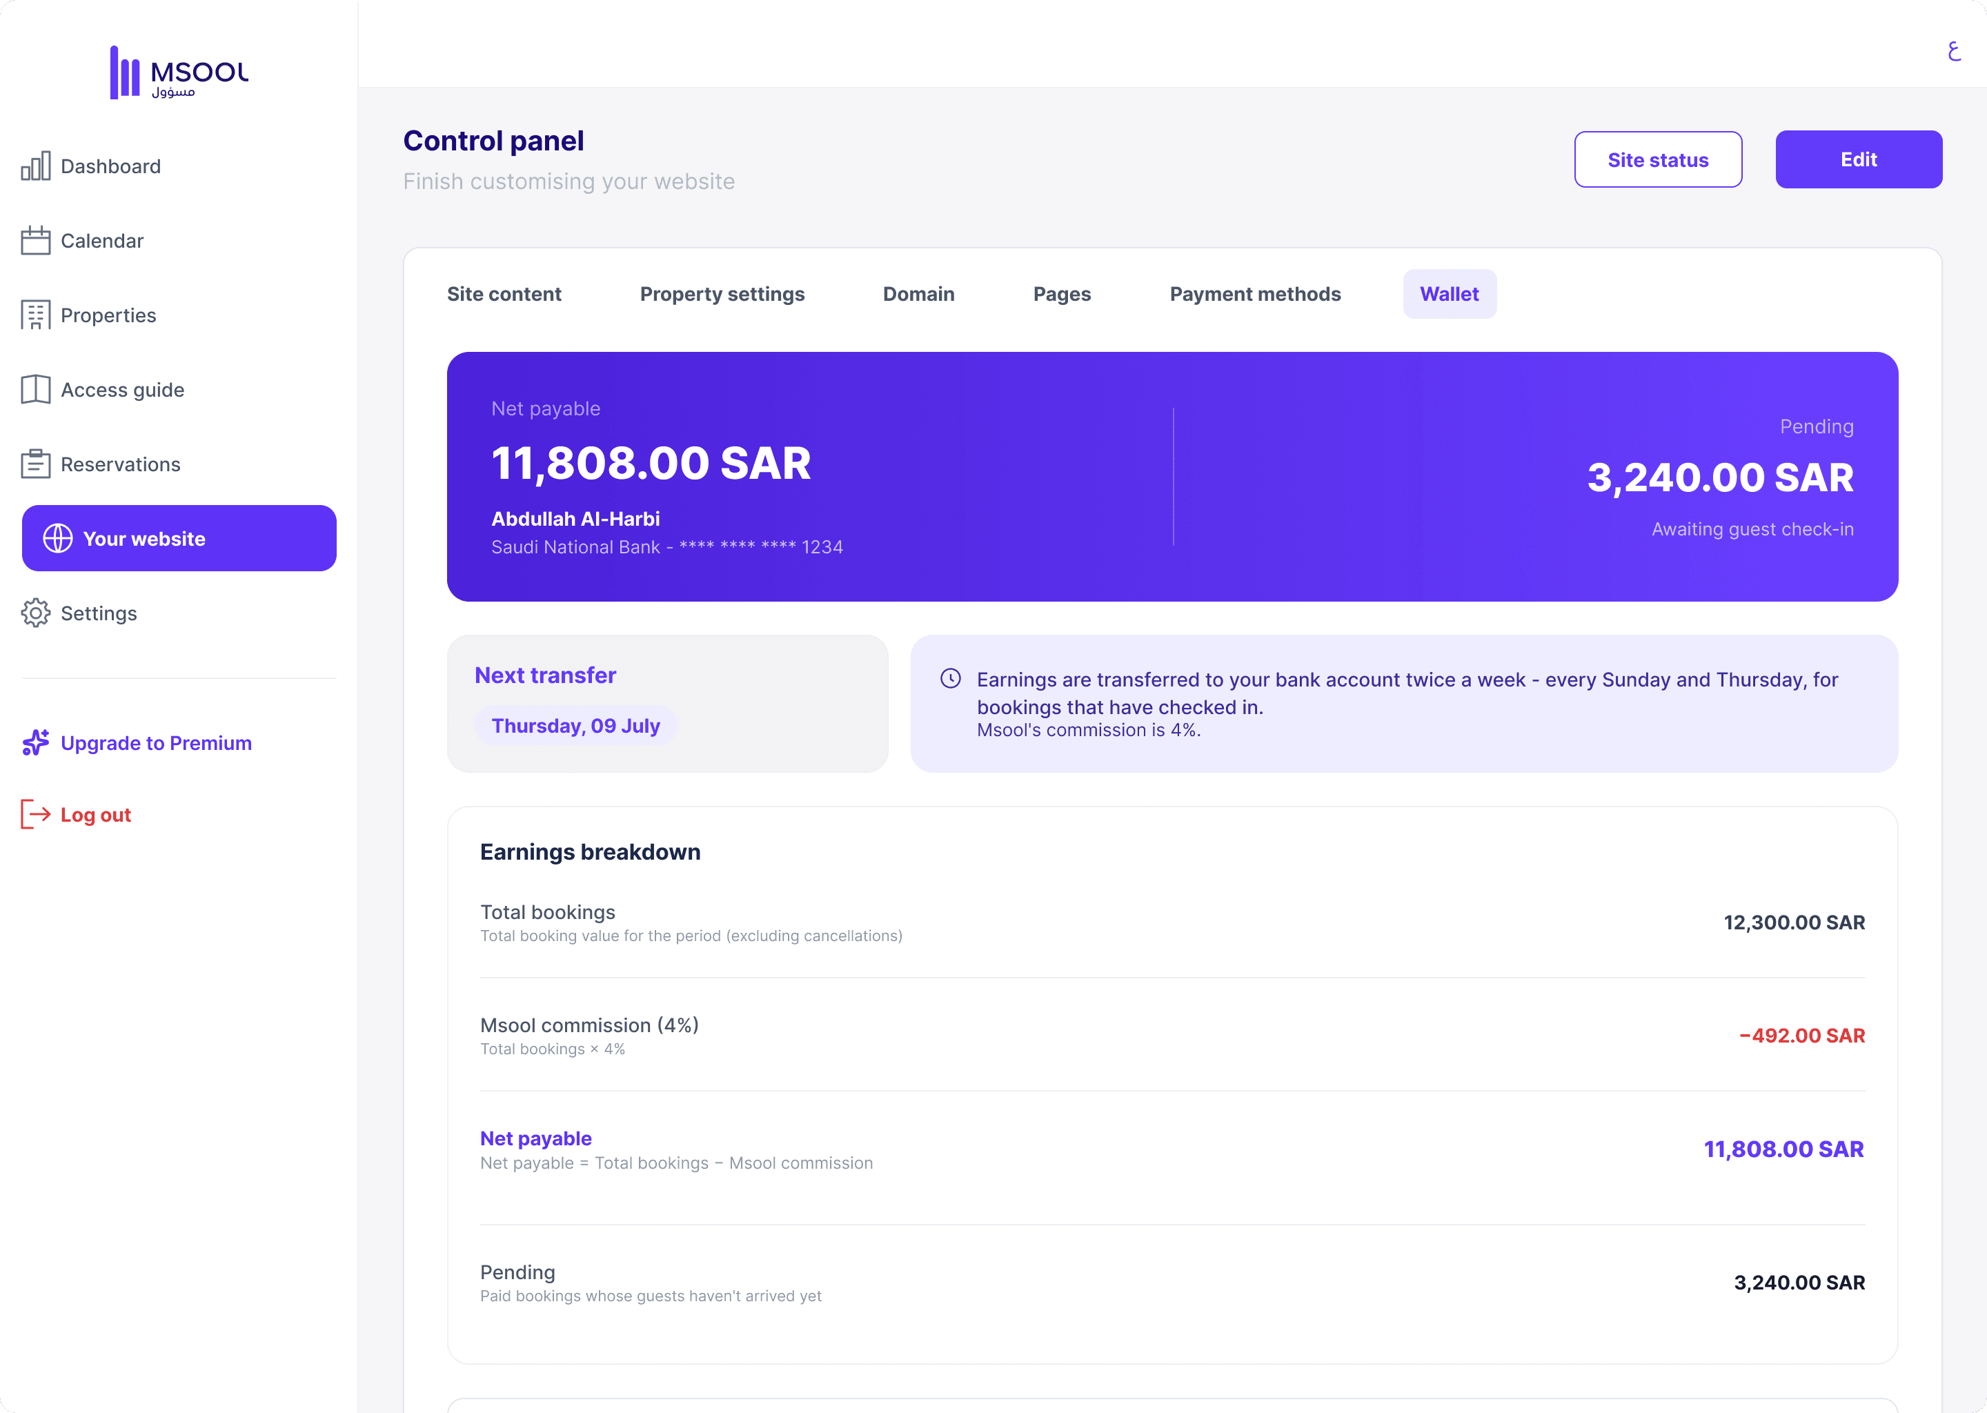
Task: Click the Calendar icon in sidebar
Action: click(36, 240)
